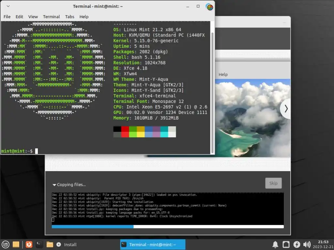Open the Terminal menu

tap(51, 17)
